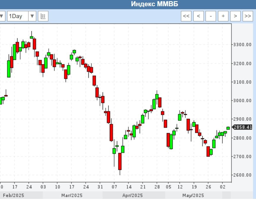Screen dimensions: 256x201
Task: Click the current price label 2858.41
Action: [242, 127]
